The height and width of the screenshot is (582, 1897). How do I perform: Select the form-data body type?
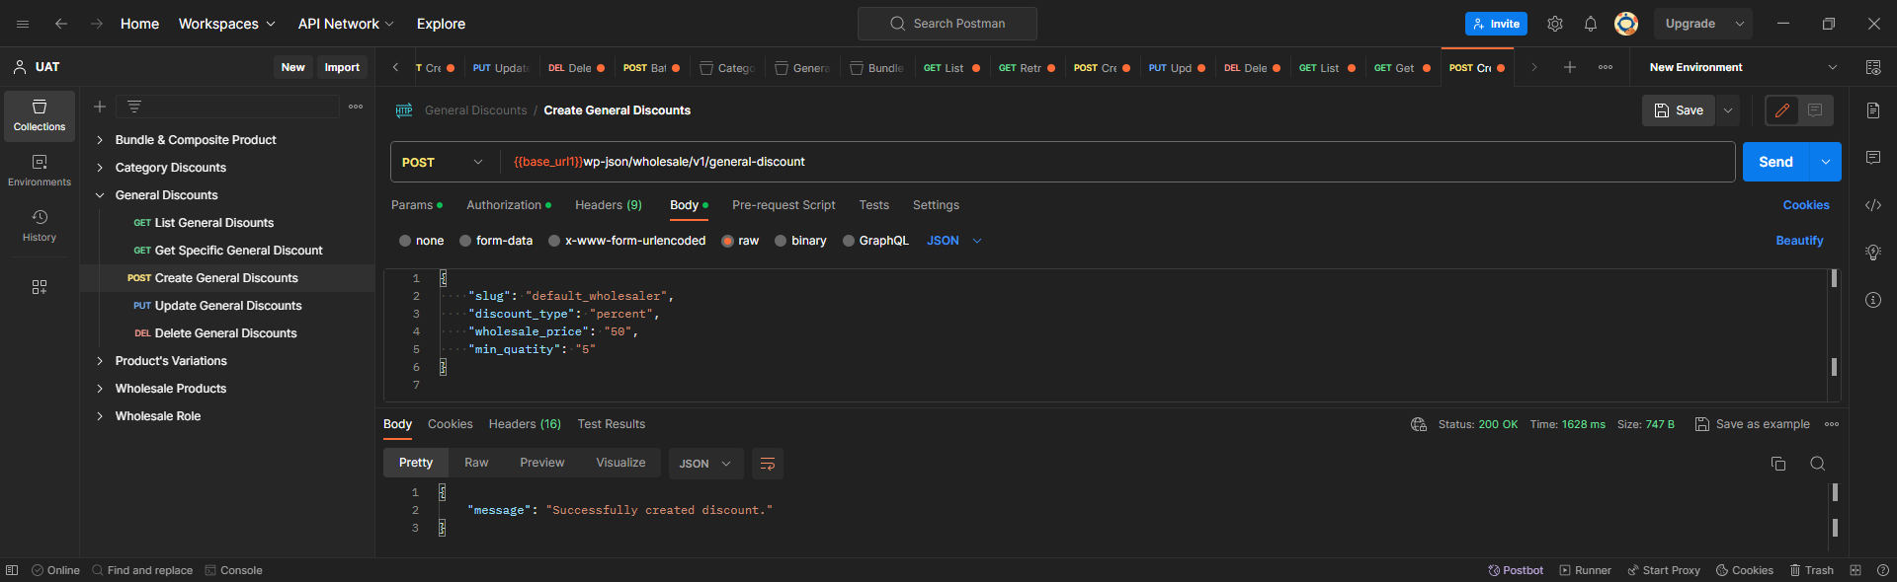465,241
